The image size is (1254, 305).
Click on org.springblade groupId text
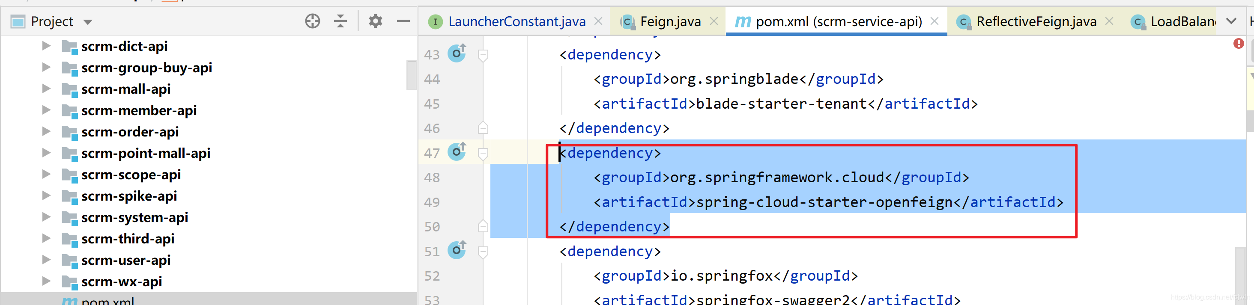[734, 79]
